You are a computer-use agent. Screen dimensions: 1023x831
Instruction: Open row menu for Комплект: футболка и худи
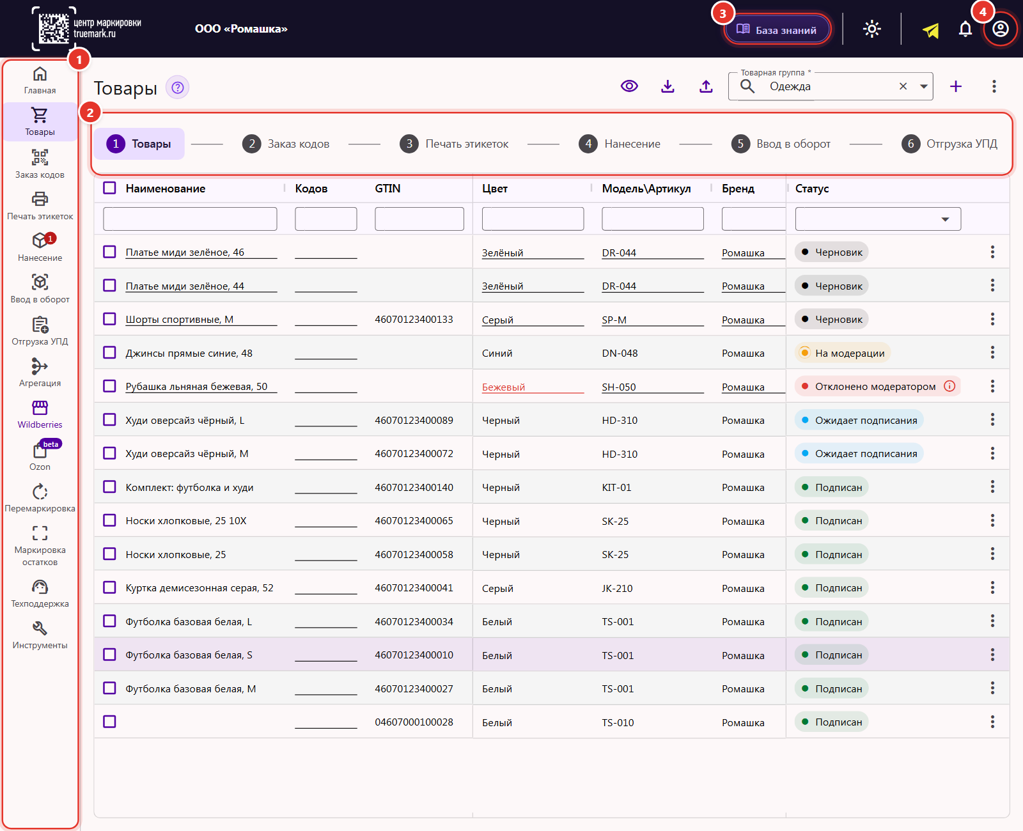992,487
